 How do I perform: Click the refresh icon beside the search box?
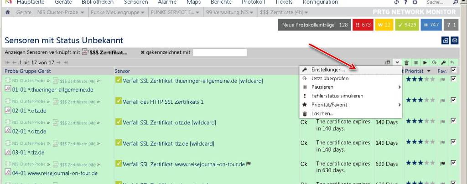click(x=396, y=2)
